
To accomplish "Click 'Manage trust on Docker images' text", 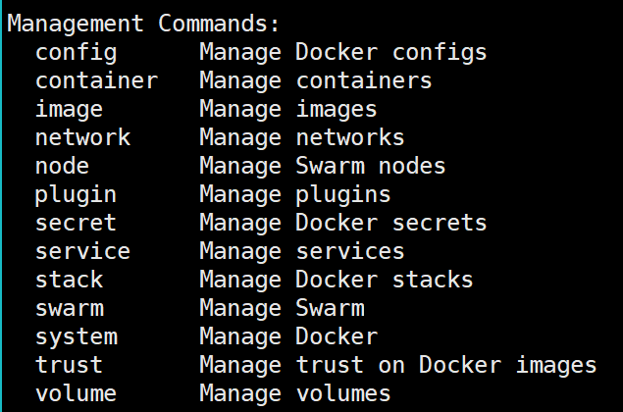I will pyautogui.click(x=397, y=365).
